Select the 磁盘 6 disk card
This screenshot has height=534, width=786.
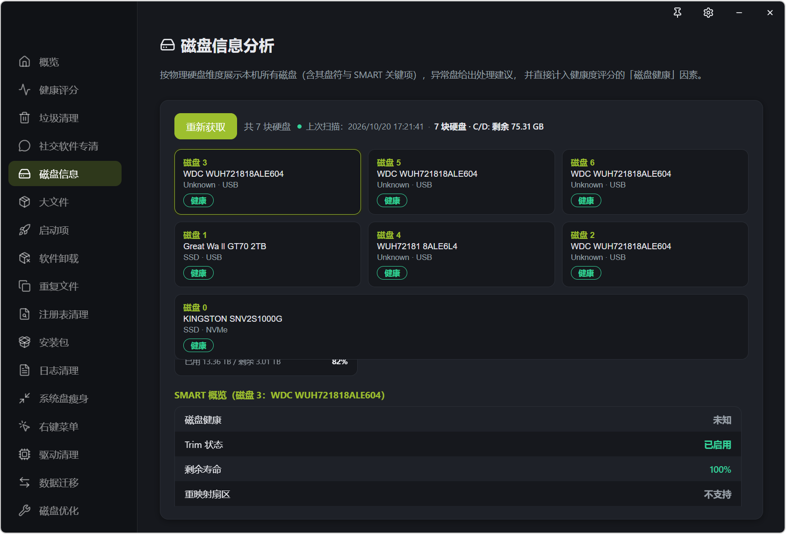(x=655, y=182)
